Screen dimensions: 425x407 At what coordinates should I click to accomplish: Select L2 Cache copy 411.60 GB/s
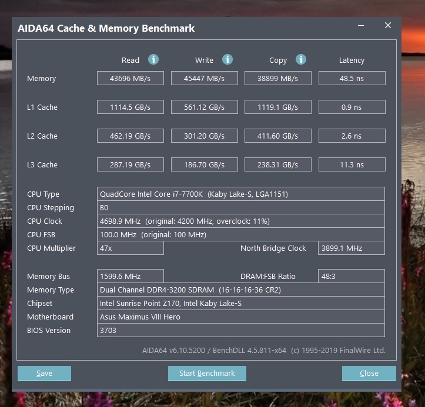[278, 136]
